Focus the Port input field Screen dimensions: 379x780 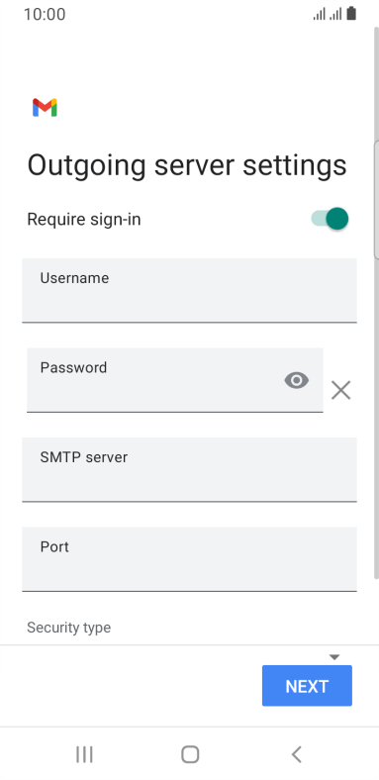(189, 558)
